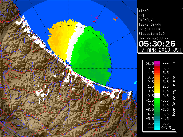Click the red 5.5 legend swatch
Image resolution: width=183 pixels, height=137 pixels.
coord(157,68)
